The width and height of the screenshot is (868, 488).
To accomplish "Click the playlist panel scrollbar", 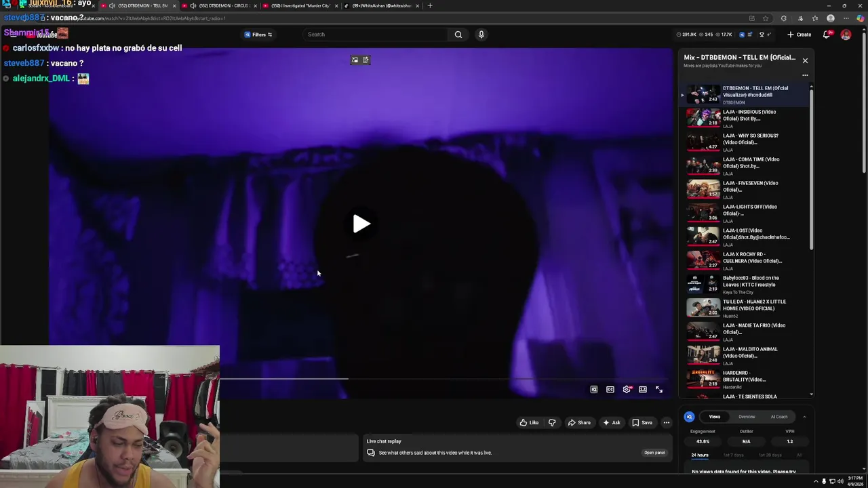I will tap(811, 169).
